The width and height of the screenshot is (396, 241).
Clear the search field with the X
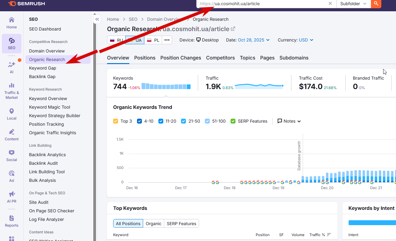click(330, 4)
